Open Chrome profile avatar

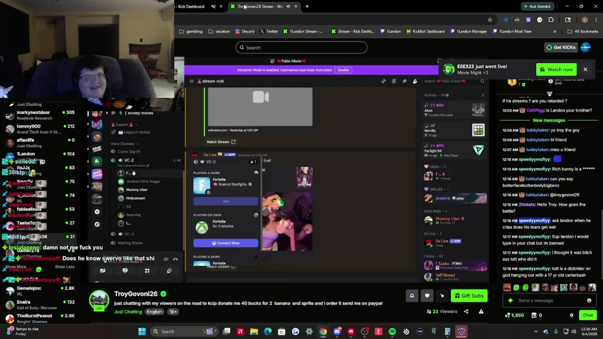tap(585, 20)
